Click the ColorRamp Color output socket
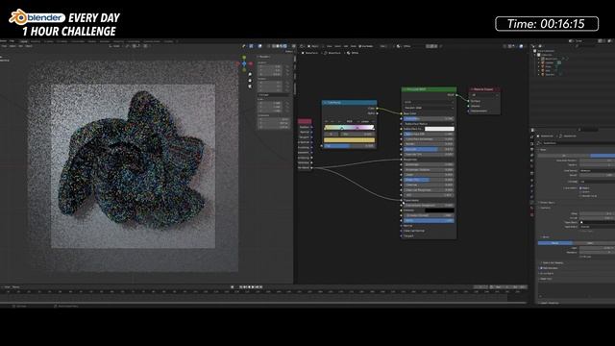The height and width of the screenshot is (346, 615). pyautogui.click(x=377, y=109)
